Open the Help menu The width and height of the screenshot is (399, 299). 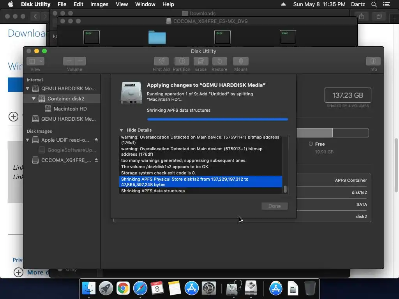coord(168,4)
